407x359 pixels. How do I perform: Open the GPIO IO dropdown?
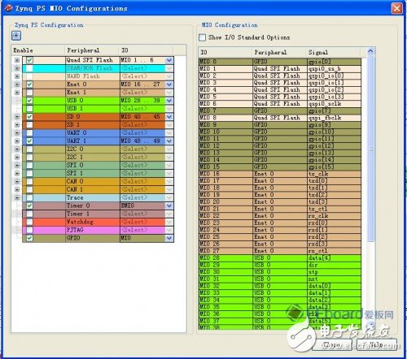(169, 238)
